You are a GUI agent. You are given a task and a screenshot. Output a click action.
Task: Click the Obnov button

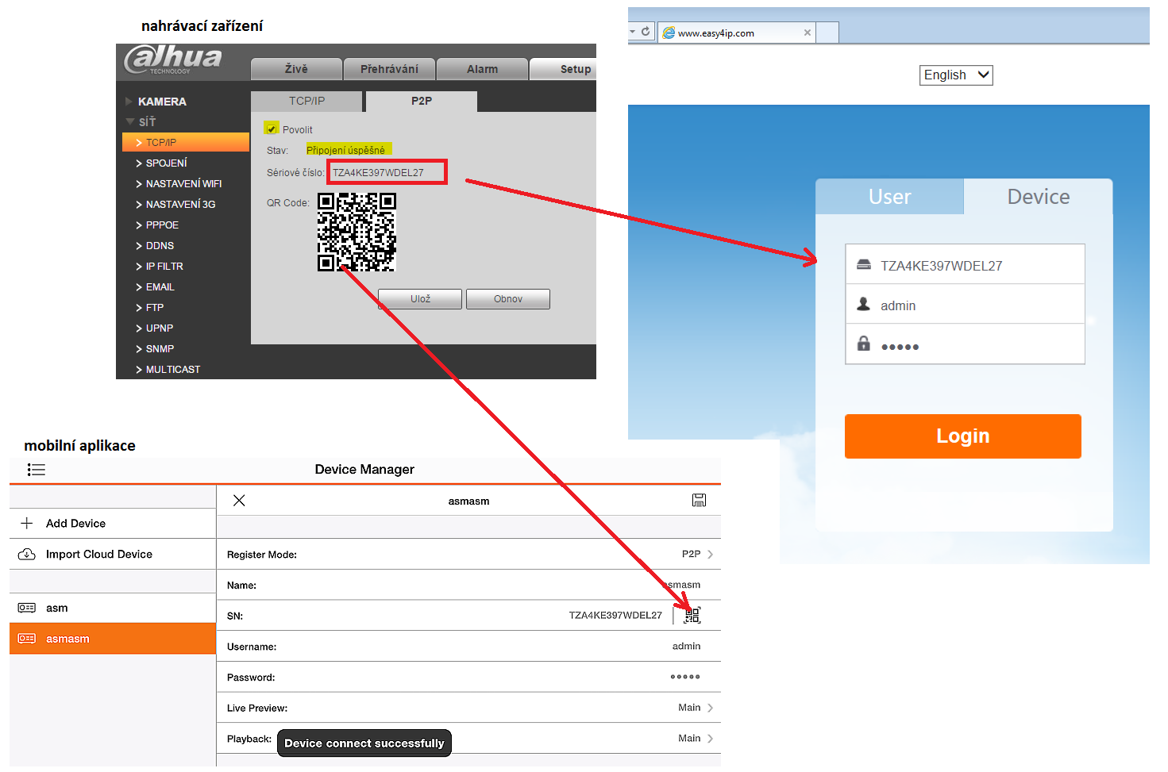coord(508,299)
